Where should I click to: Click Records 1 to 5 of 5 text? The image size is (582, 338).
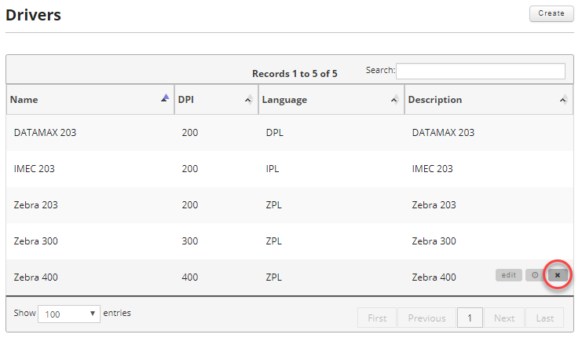click(295, 74)
